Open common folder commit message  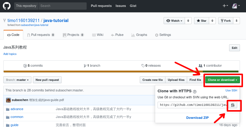[x=94, y=117]
